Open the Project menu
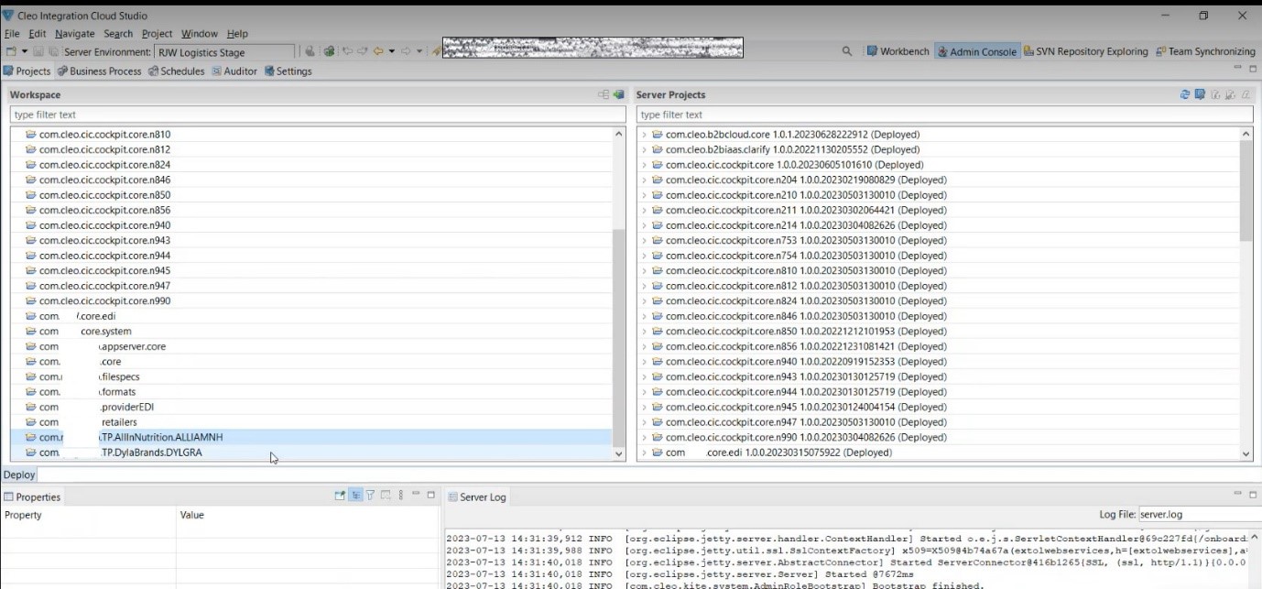The image size is (1262, 589). click(x=158, y=34)
